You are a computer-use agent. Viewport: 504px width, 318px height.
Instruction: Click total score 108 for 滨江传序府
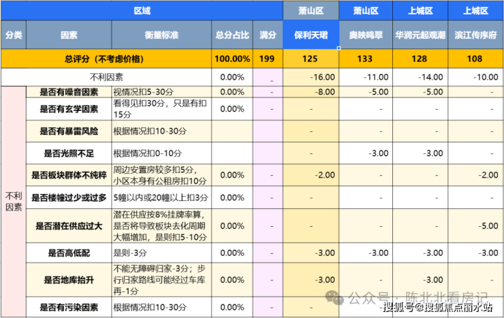tap(475, 59)
